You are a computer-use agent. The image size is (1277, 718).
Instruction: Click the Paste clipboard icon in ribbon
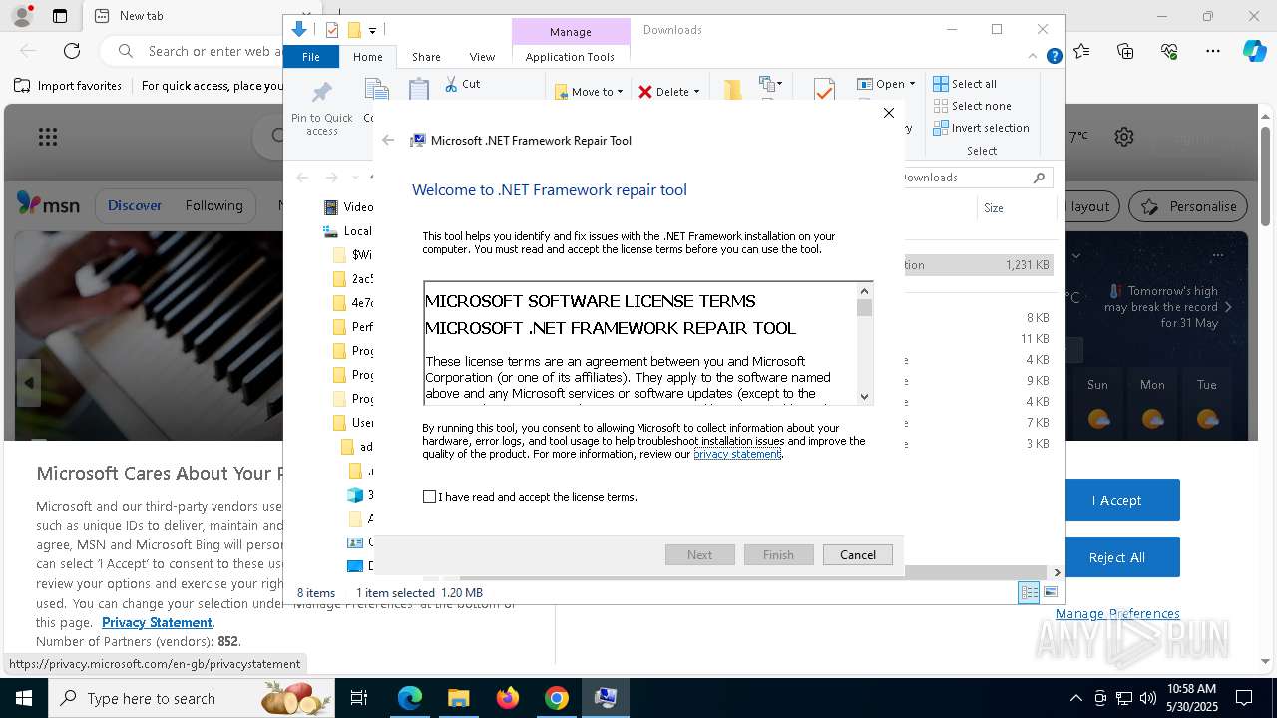tap(419, 92)
